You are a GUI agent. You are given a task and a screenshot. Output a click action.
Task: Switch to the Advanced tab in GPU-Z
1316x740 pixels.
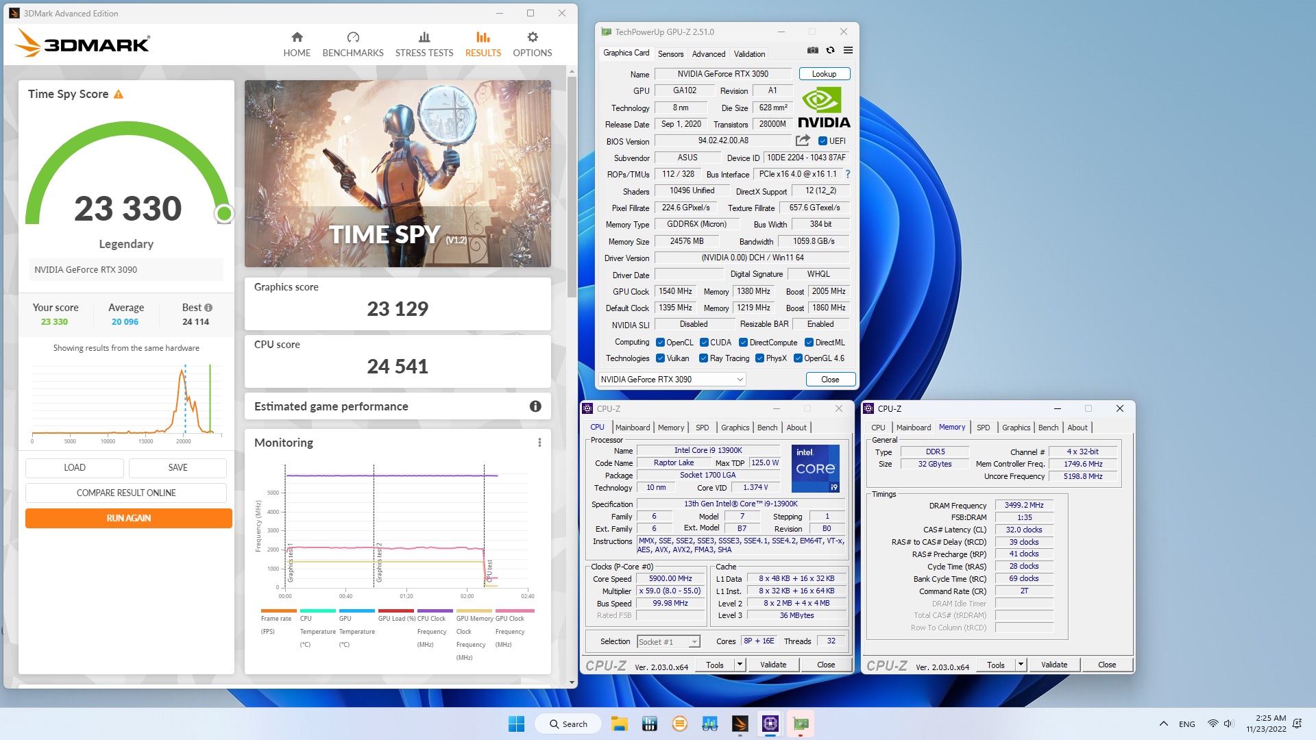(709, 54)
